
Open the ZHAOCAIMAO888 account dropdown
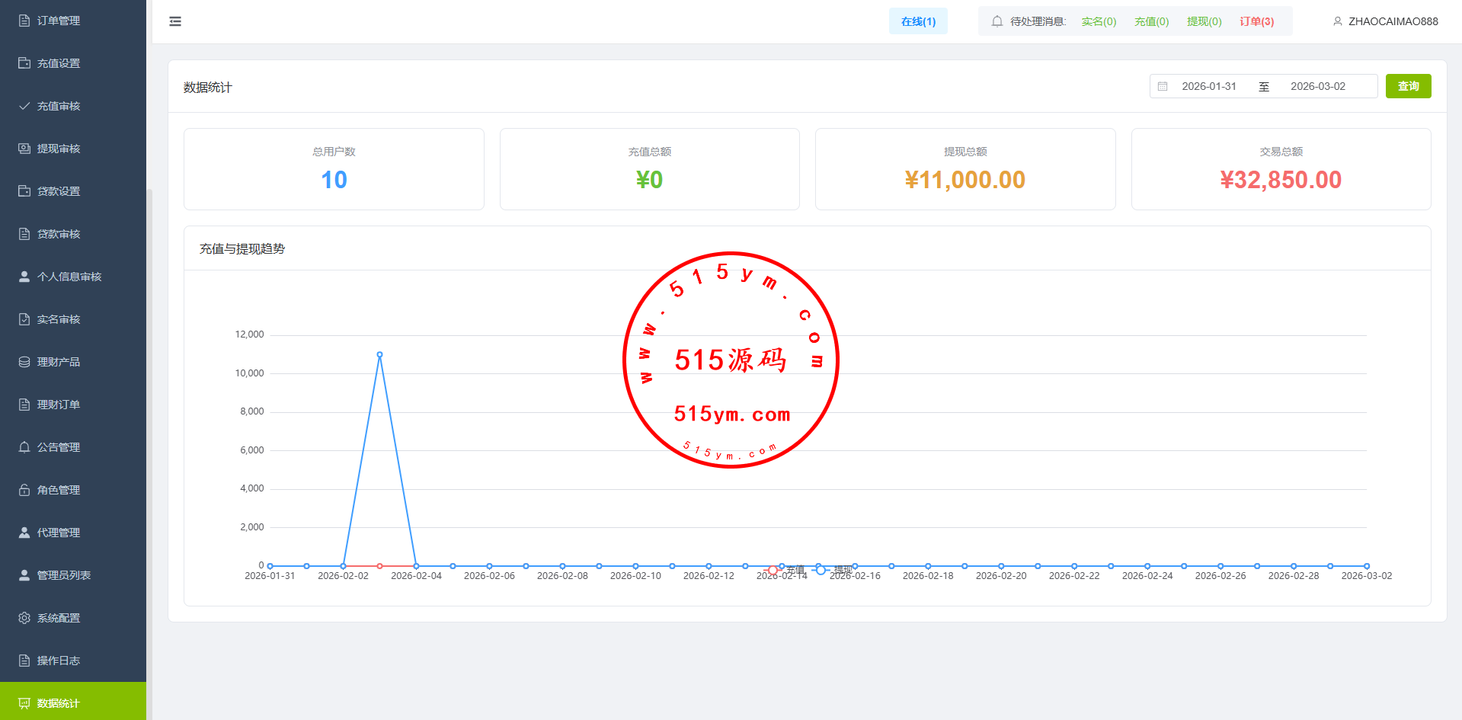(1393, 21)
